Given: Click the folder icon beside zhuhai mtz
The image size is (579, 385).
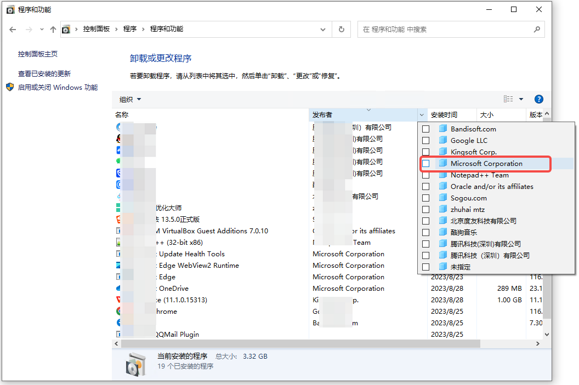Looking at the screenshot, I should [x=442, y=209].
